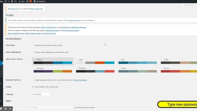The image size is (197, 111).
Task: Click Please update now link
Action: click(36, 9)
